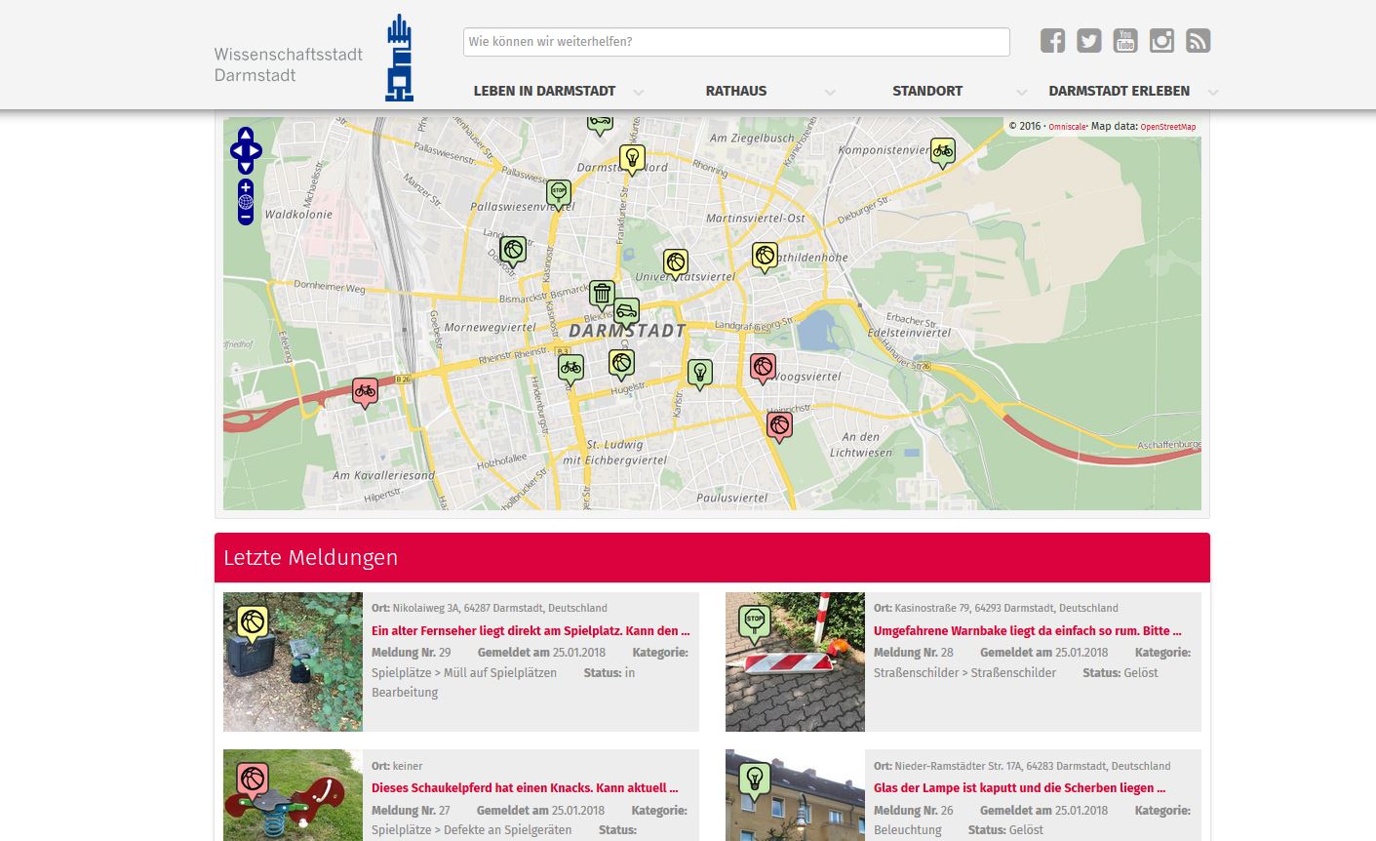Select the trash bin marker on map
The height and width of the screenshot is (841, 1376).
tap(602, 293)
